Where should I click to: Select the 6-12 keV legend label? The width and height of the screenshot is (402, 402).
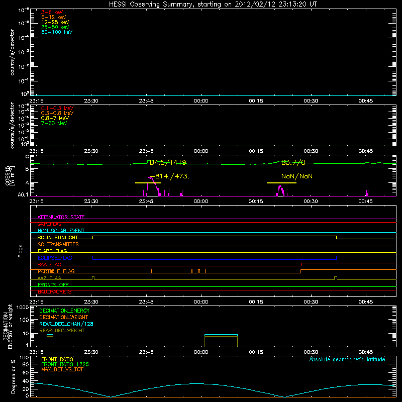pos(54,17)
